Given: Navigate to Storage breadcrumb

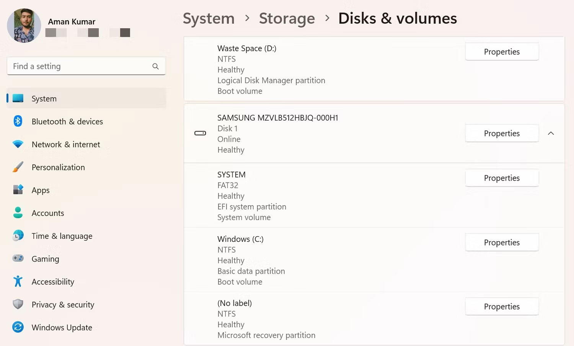Looking at the screenshot, I should coord(287,18).
